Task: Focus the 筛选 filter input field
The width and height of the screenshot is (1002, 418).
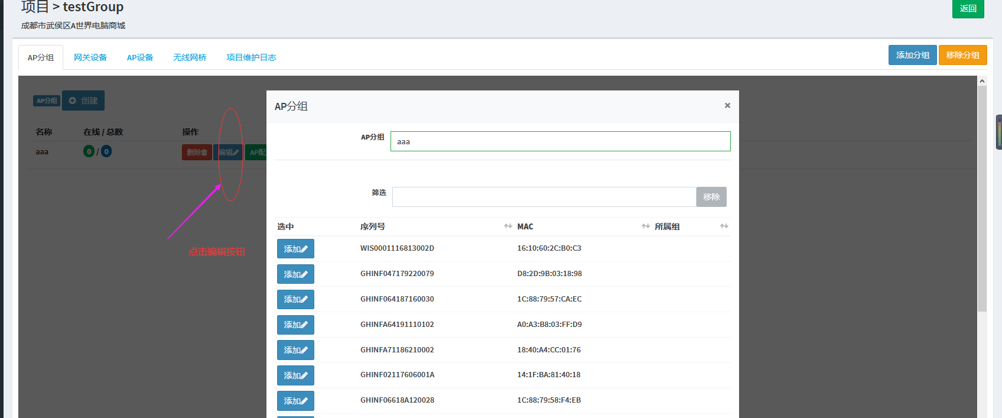Action: (544, 197)
